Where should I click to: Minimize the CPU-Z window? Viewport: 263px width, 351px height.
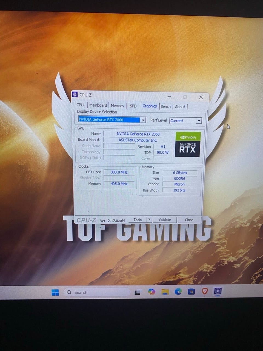(169, 97)
